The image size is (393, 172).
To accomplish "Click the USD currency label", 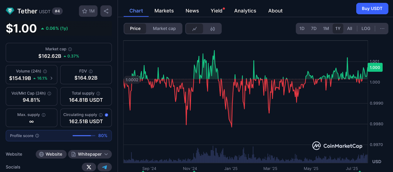I will [377, 162].
